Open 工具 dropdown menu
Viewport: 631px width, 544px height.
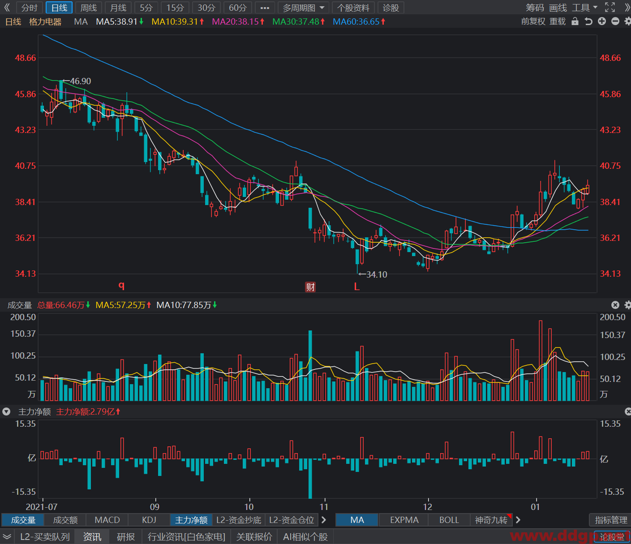(x=585, y=8)
